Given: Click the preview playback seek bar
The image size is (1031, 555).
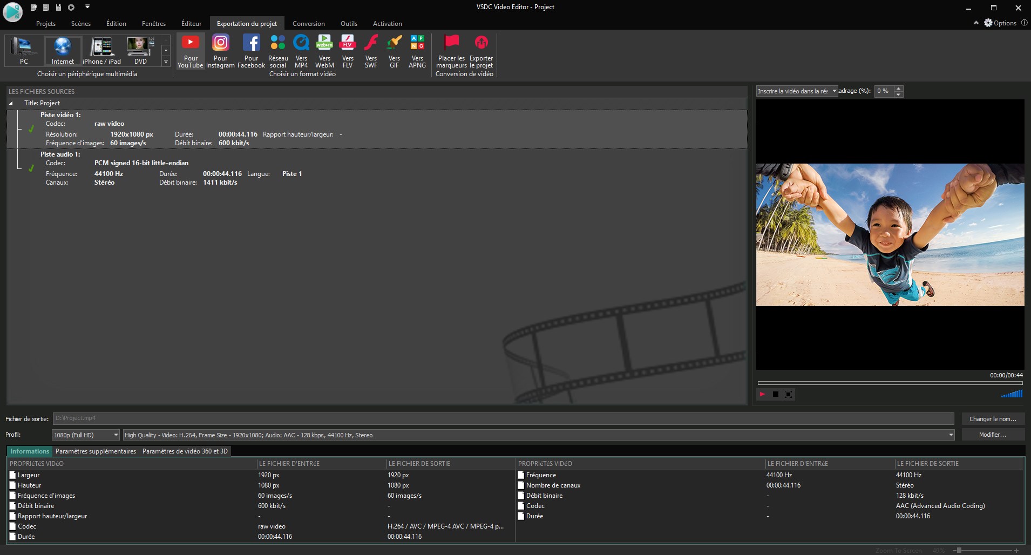Looking at the screenshot, I should pos(890,383).
